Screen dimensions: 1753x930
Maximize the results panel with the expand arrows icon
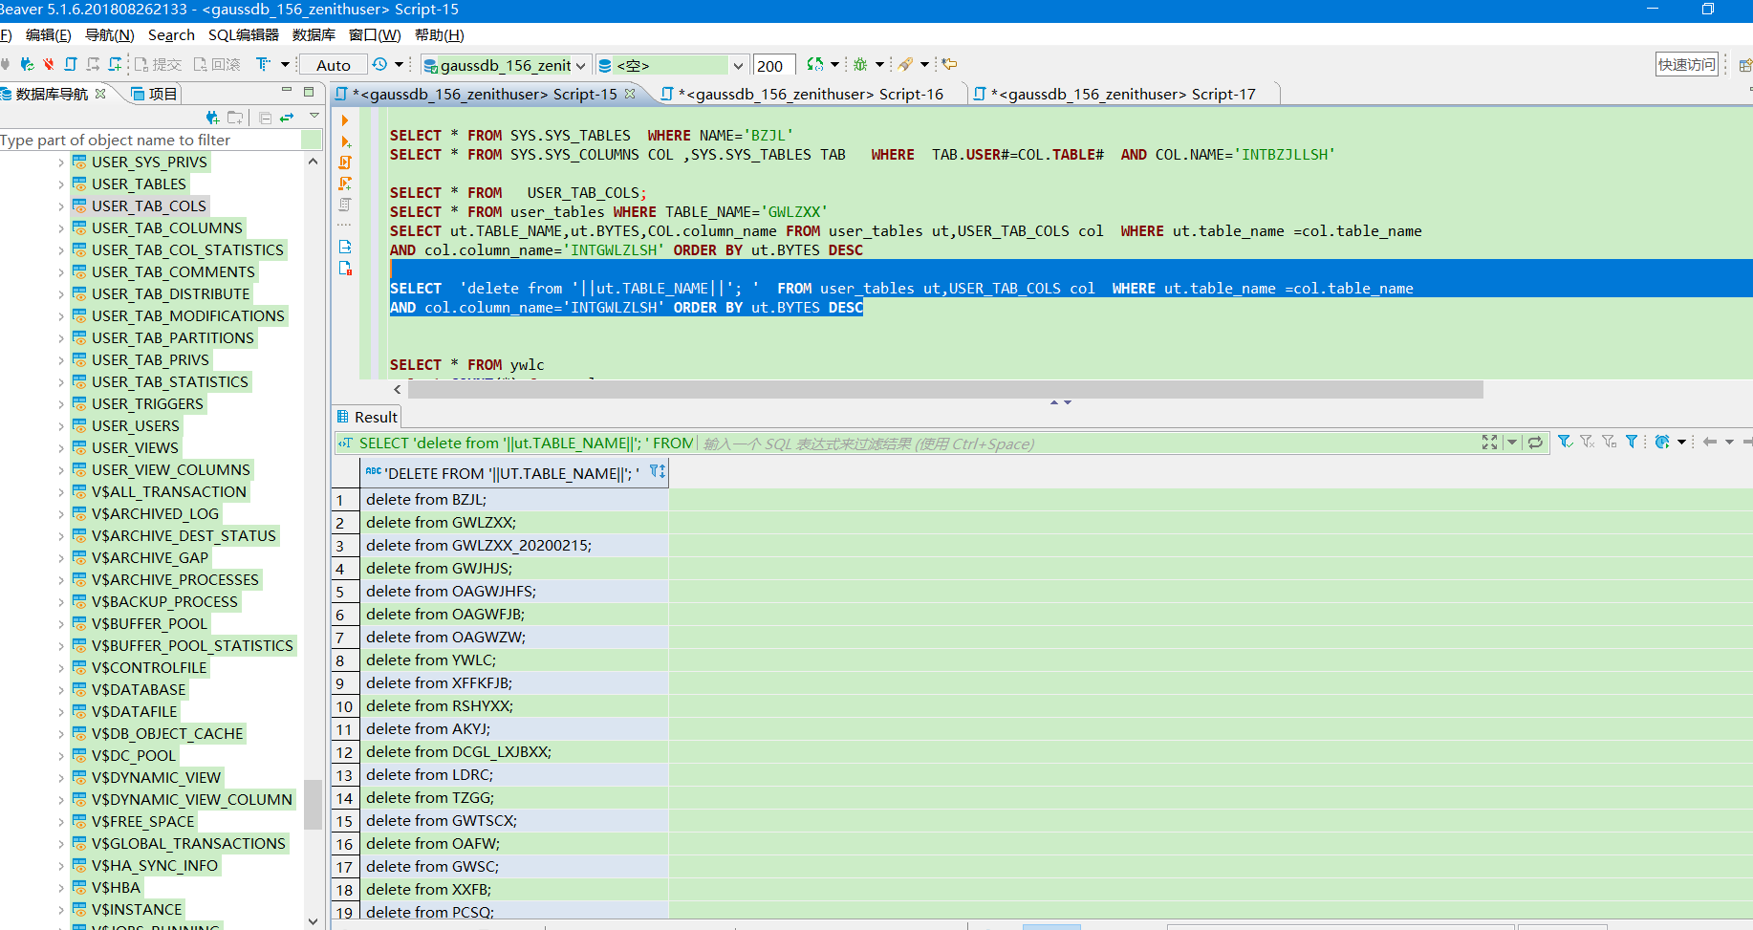1489,443
